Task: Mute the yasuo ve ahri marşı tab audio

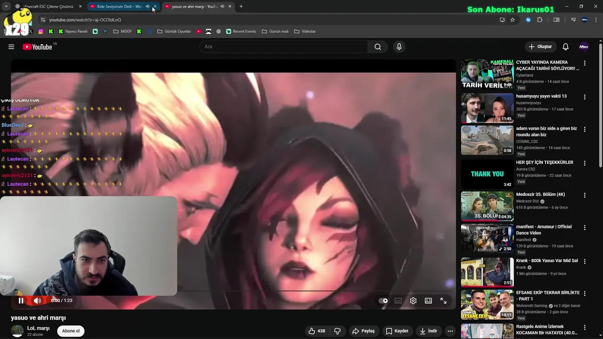Action: pyautogui.click(x=222, y=7)
